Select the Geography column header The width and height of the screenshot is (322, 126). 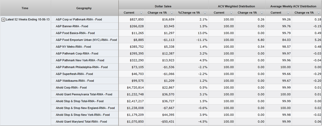(84, 8)
